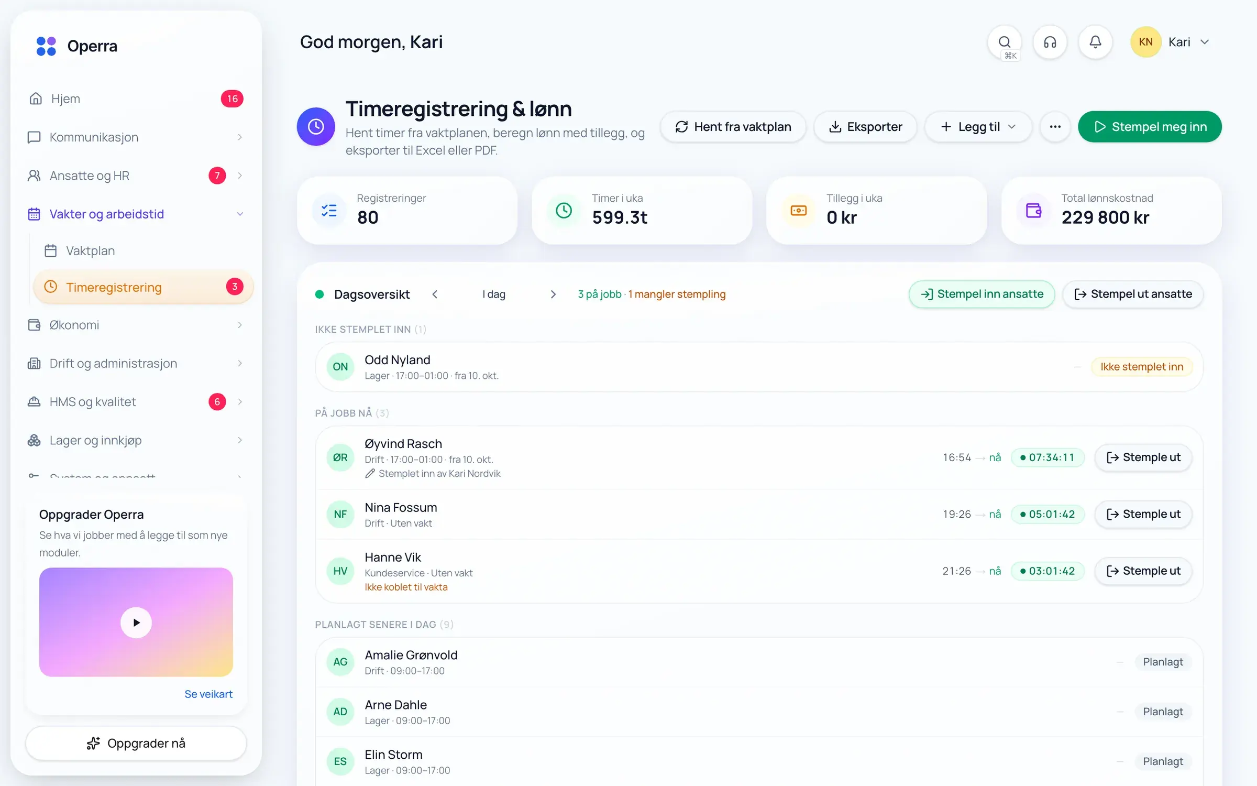The image size is (1257, 786).
Task: Go to previous day in Dagsoversikt
Action: pyautogui.click(x=435, y=294)
